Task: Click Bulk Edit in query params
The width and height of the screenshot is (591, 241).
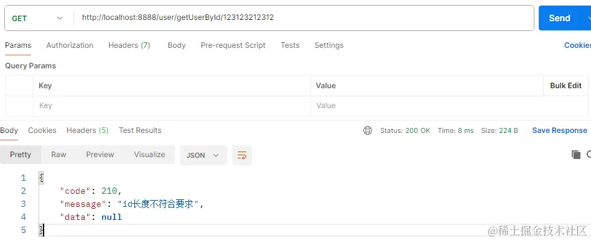Action: [565, 86]
